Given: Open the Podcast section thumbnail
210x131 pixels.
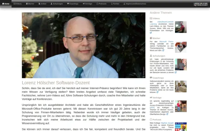Looking at the screenshot, I should pos(181,127).
